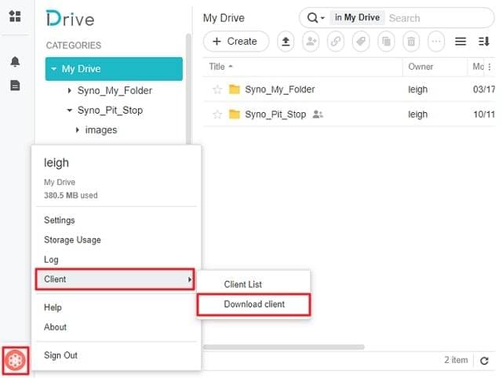Select images in the folder tree

[101, 130]
